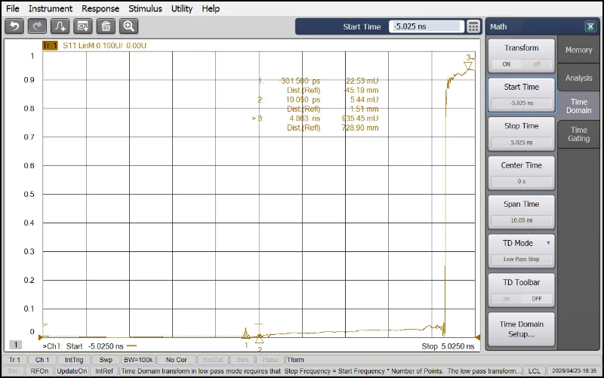
Task: Close the Math panel with X
Action: [590, 26]
